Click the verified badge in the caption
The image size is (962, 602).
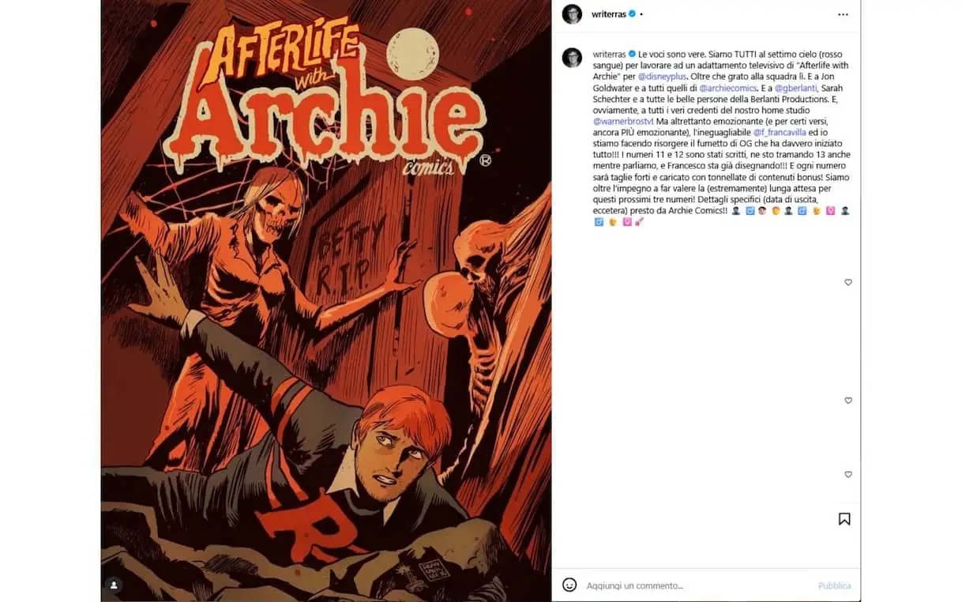click(x=632, y=54)
